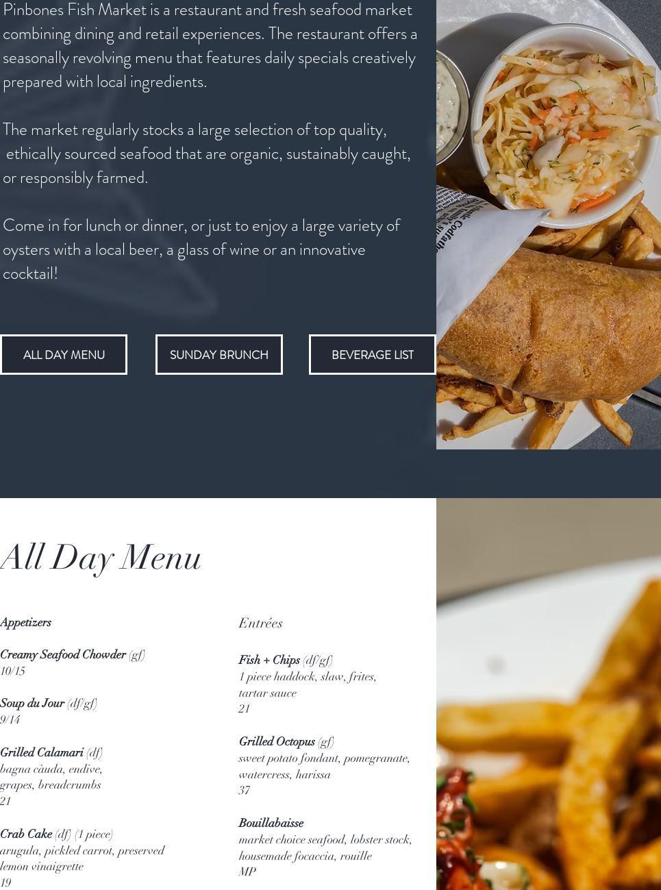Viewport: 661px width, 890px height.
Task: Open the ALL DAY MENU button
Action: [x=64, y=355]
